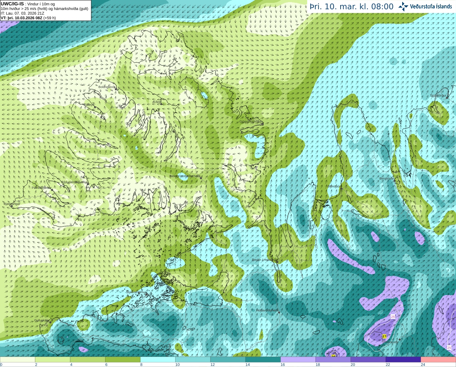Select the Patreksfjörður station label
The height and width of the screenshot is (367, 456).
pyautogui.click(x=42, y=188)
